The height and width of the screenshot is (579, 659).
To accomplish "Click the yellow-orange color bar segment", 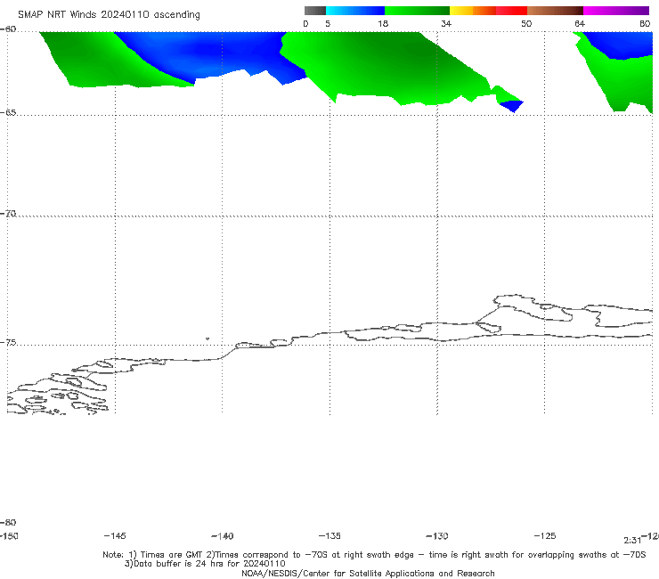I will tap(473, 11).
